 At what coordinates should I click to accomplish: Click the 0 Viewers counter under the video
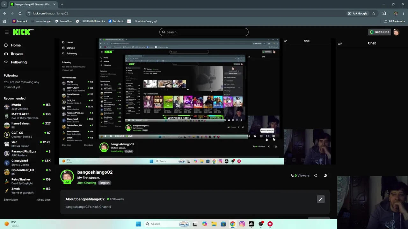pyautogui.click(x=300, y=176)
